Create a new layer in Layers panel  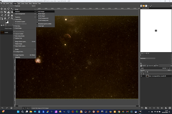pyautogui.click(x=142, y=108)
